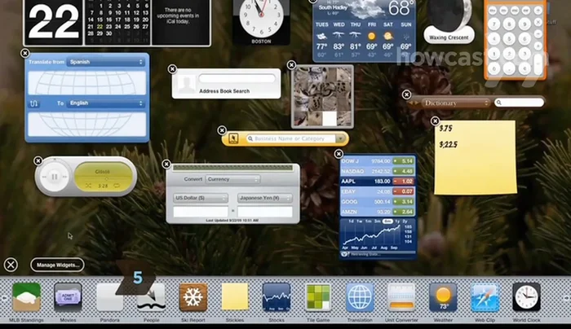Select the AMZN stock row
The height and width of the screenshot is (329, 571).
(378, 212)
